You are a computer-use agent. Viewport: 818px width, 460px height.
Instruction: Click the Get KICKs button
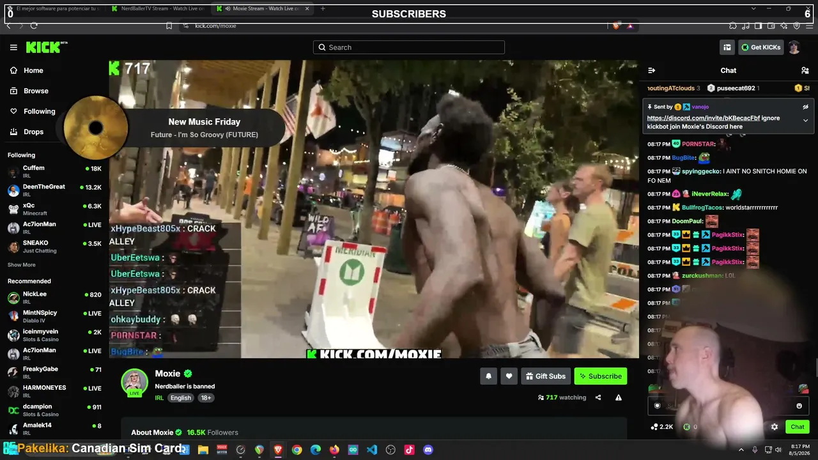pyautogui.click(x=760, y=47)
